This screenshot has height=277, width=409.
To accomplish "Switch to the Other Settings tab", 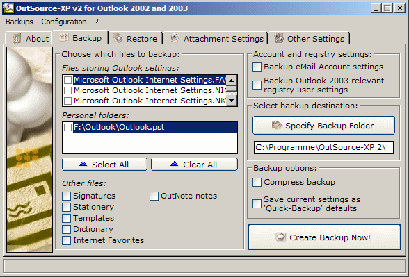I will click(x=310, y=38).
